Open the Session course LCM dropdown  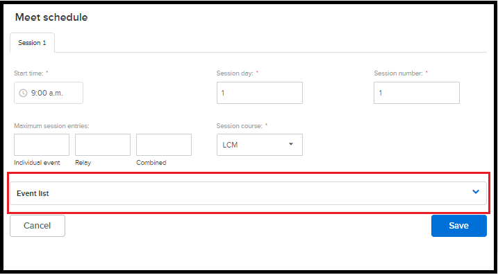tap(260, 145)
